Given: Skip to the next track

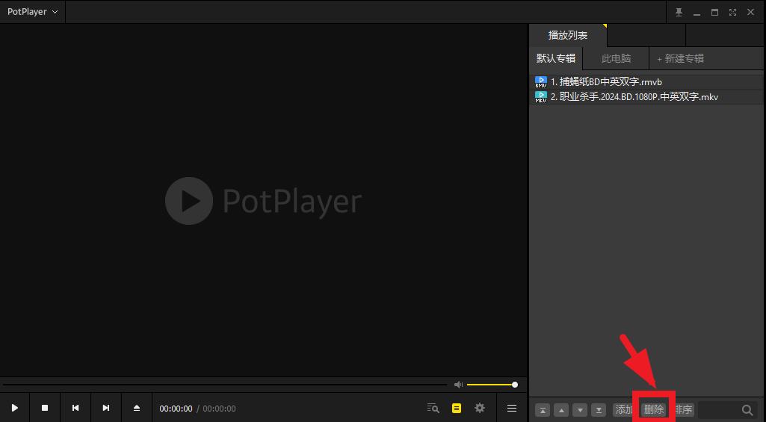Looking at the screenshot, I should click(x=106, y=408).
